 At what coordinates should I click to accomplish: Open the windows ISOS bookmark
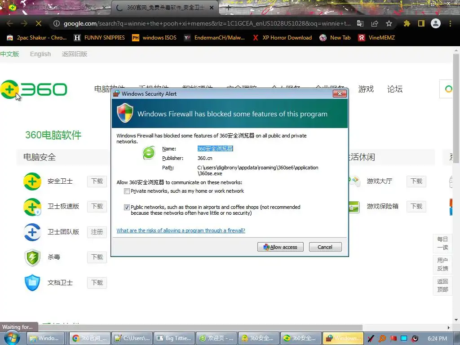tap(155, 38)
